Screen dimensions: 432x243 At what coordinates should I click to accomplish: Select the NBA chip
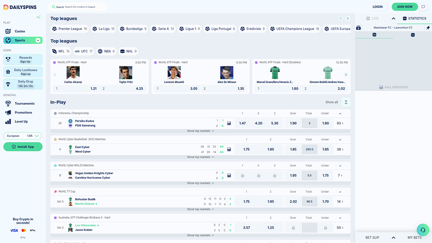point(106,51)
